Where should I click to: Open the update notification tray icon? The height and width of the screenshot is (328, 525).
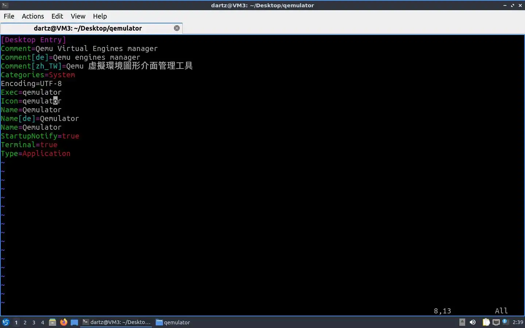pos(505,321)
